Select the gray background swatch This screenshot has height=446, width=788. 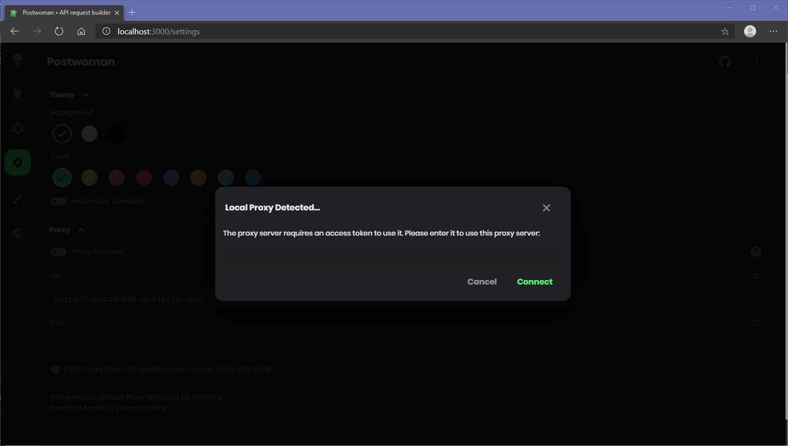(x=89, y=134)
